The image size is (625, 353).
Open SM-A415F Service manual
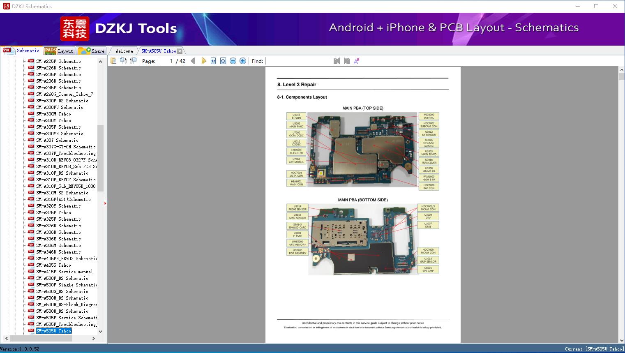(x=65, y=272)
